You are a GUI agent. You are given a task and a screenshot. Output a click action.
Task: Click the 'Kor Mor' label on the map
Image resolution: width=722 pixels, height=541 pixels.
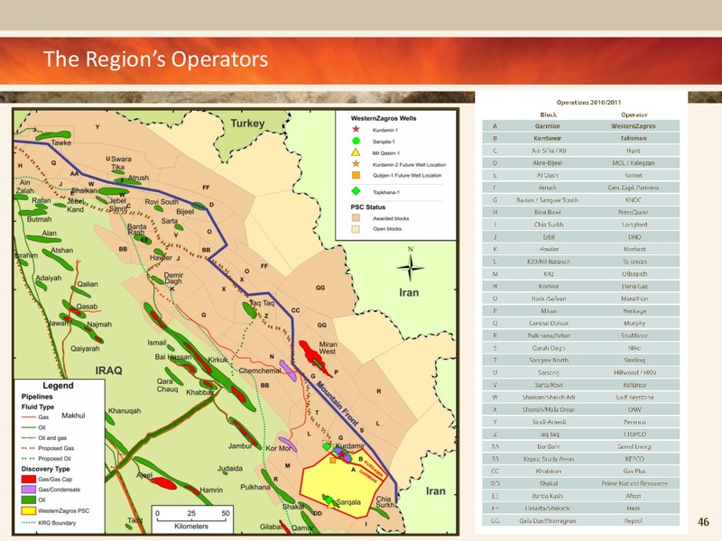pyautogui.click(x=279, y=448)
